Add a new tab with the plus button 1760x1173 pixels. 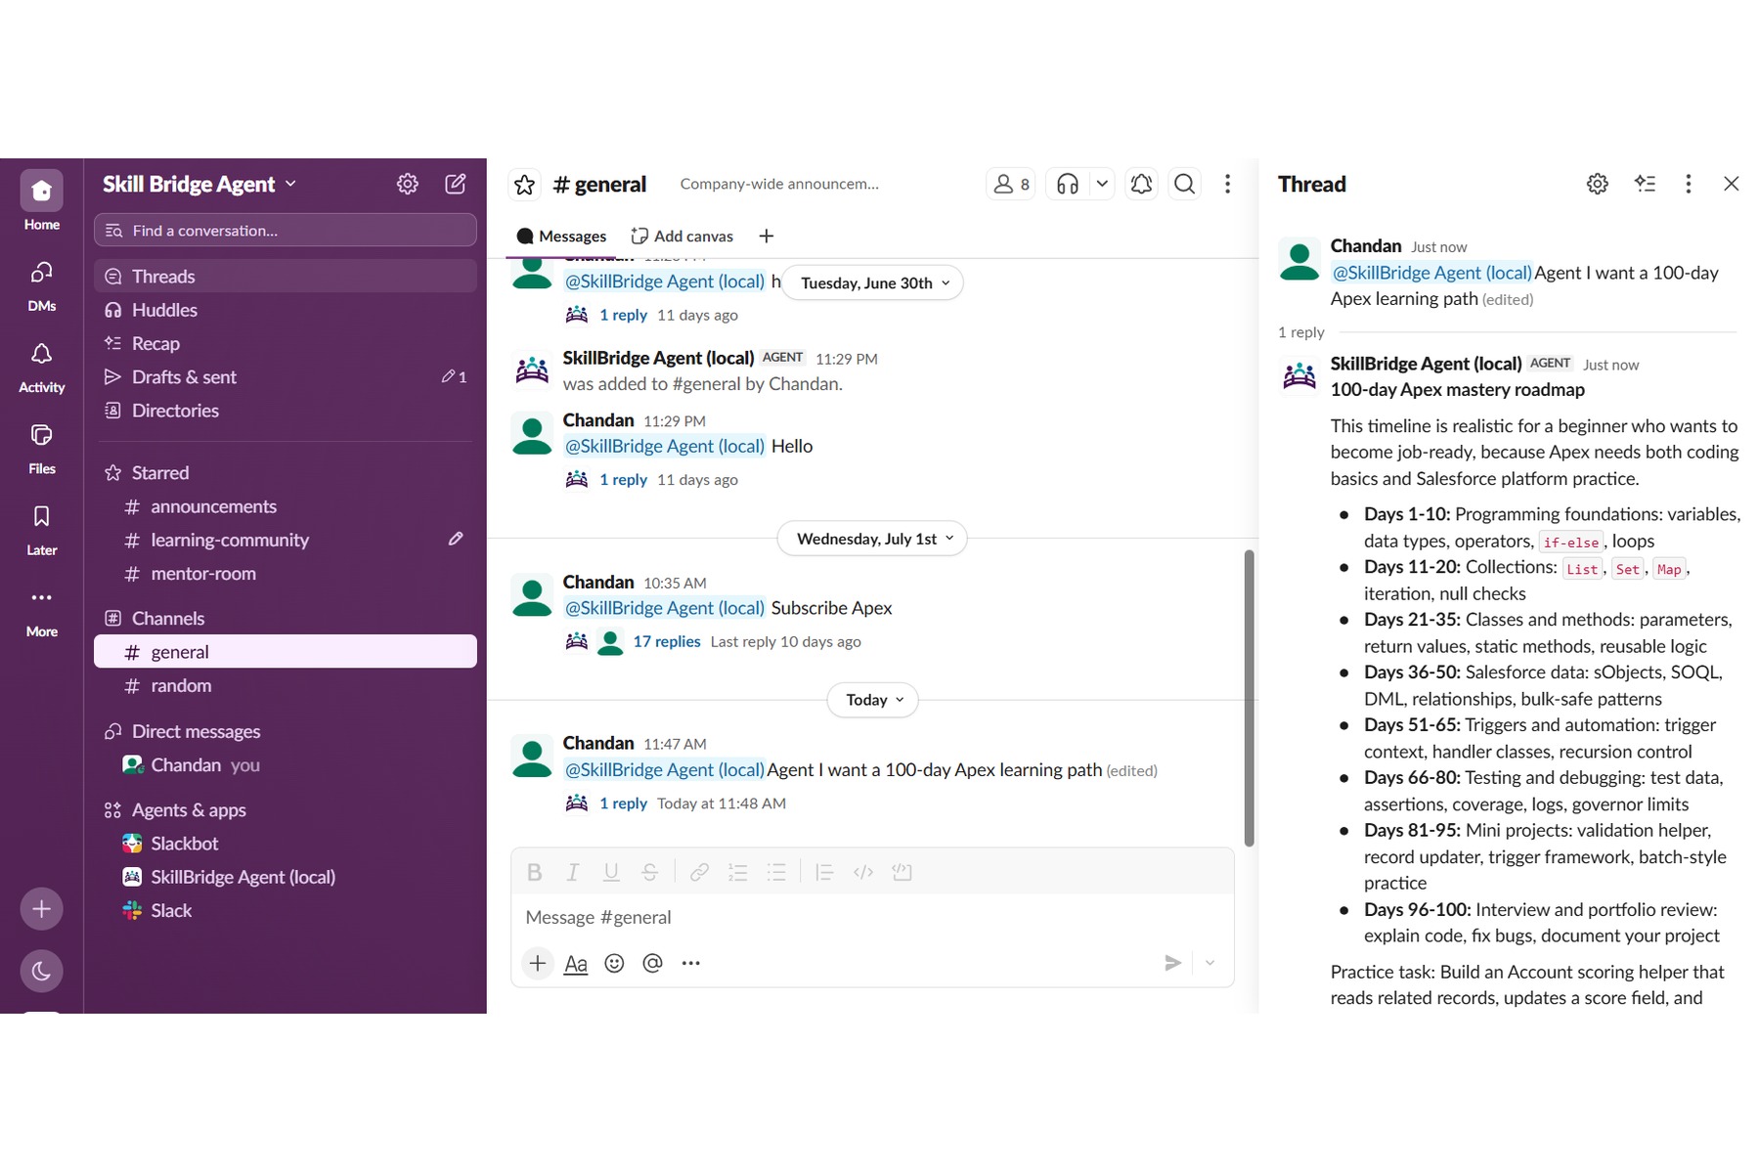click(767, 237)
